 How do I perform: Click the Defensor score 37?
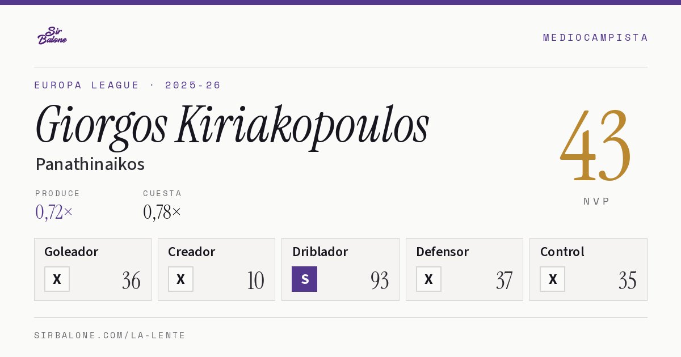(x=504, y=280)
